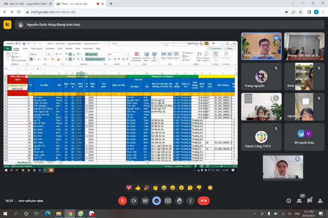The image size is (328, 218).
Task: Toggle Wrap Text in Excel ribbon
Action: click(x=92, y=54)
